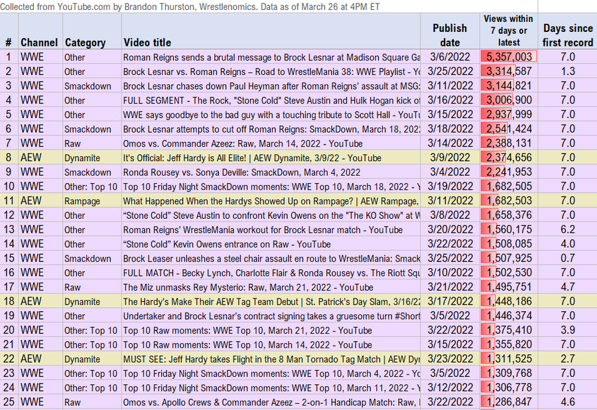The height and width of the screenshot is (410, 597).
Task: Click the views value 2,241,953
Action: coord(509,172)
